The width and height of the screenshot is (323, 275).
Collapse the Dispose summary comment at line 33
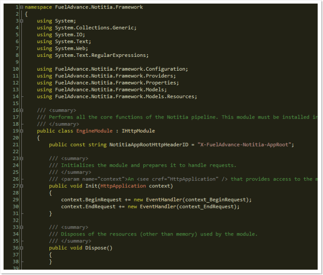tap(21, 227)
